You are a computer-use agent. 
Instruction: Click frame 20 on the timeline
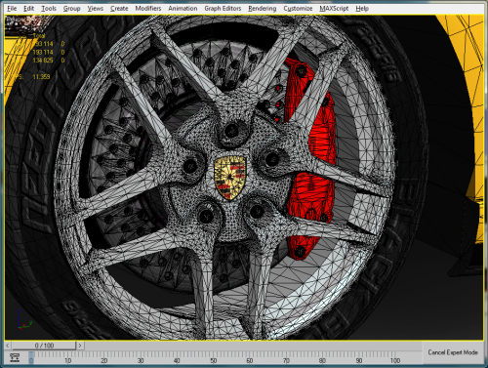click(103, 360)
